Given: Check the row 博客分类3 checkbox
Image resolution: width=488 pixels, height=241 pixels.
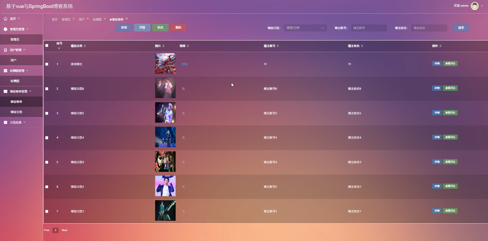Looking at the screenshot, I should pos(47,162).
